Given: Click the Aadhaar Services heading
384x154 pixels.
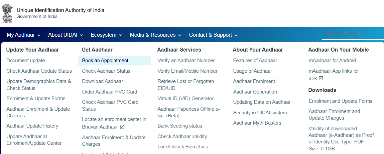Looking at the screenshot, I should pyautogui.click(x=179, y=50).
